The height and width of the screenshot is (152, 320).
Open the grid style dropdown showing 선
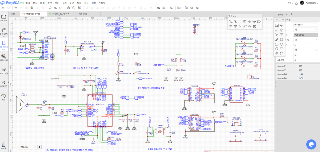(x=306, y=40)
